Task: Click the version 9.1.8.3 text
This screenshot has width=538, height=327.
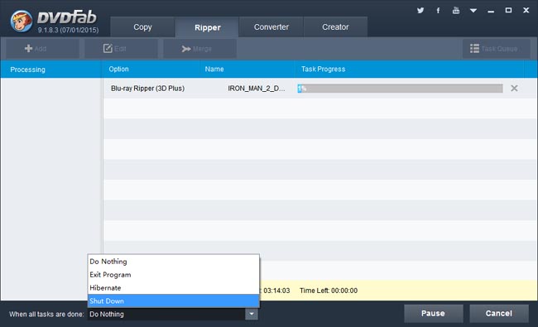Action: click(x=68, y=30)
